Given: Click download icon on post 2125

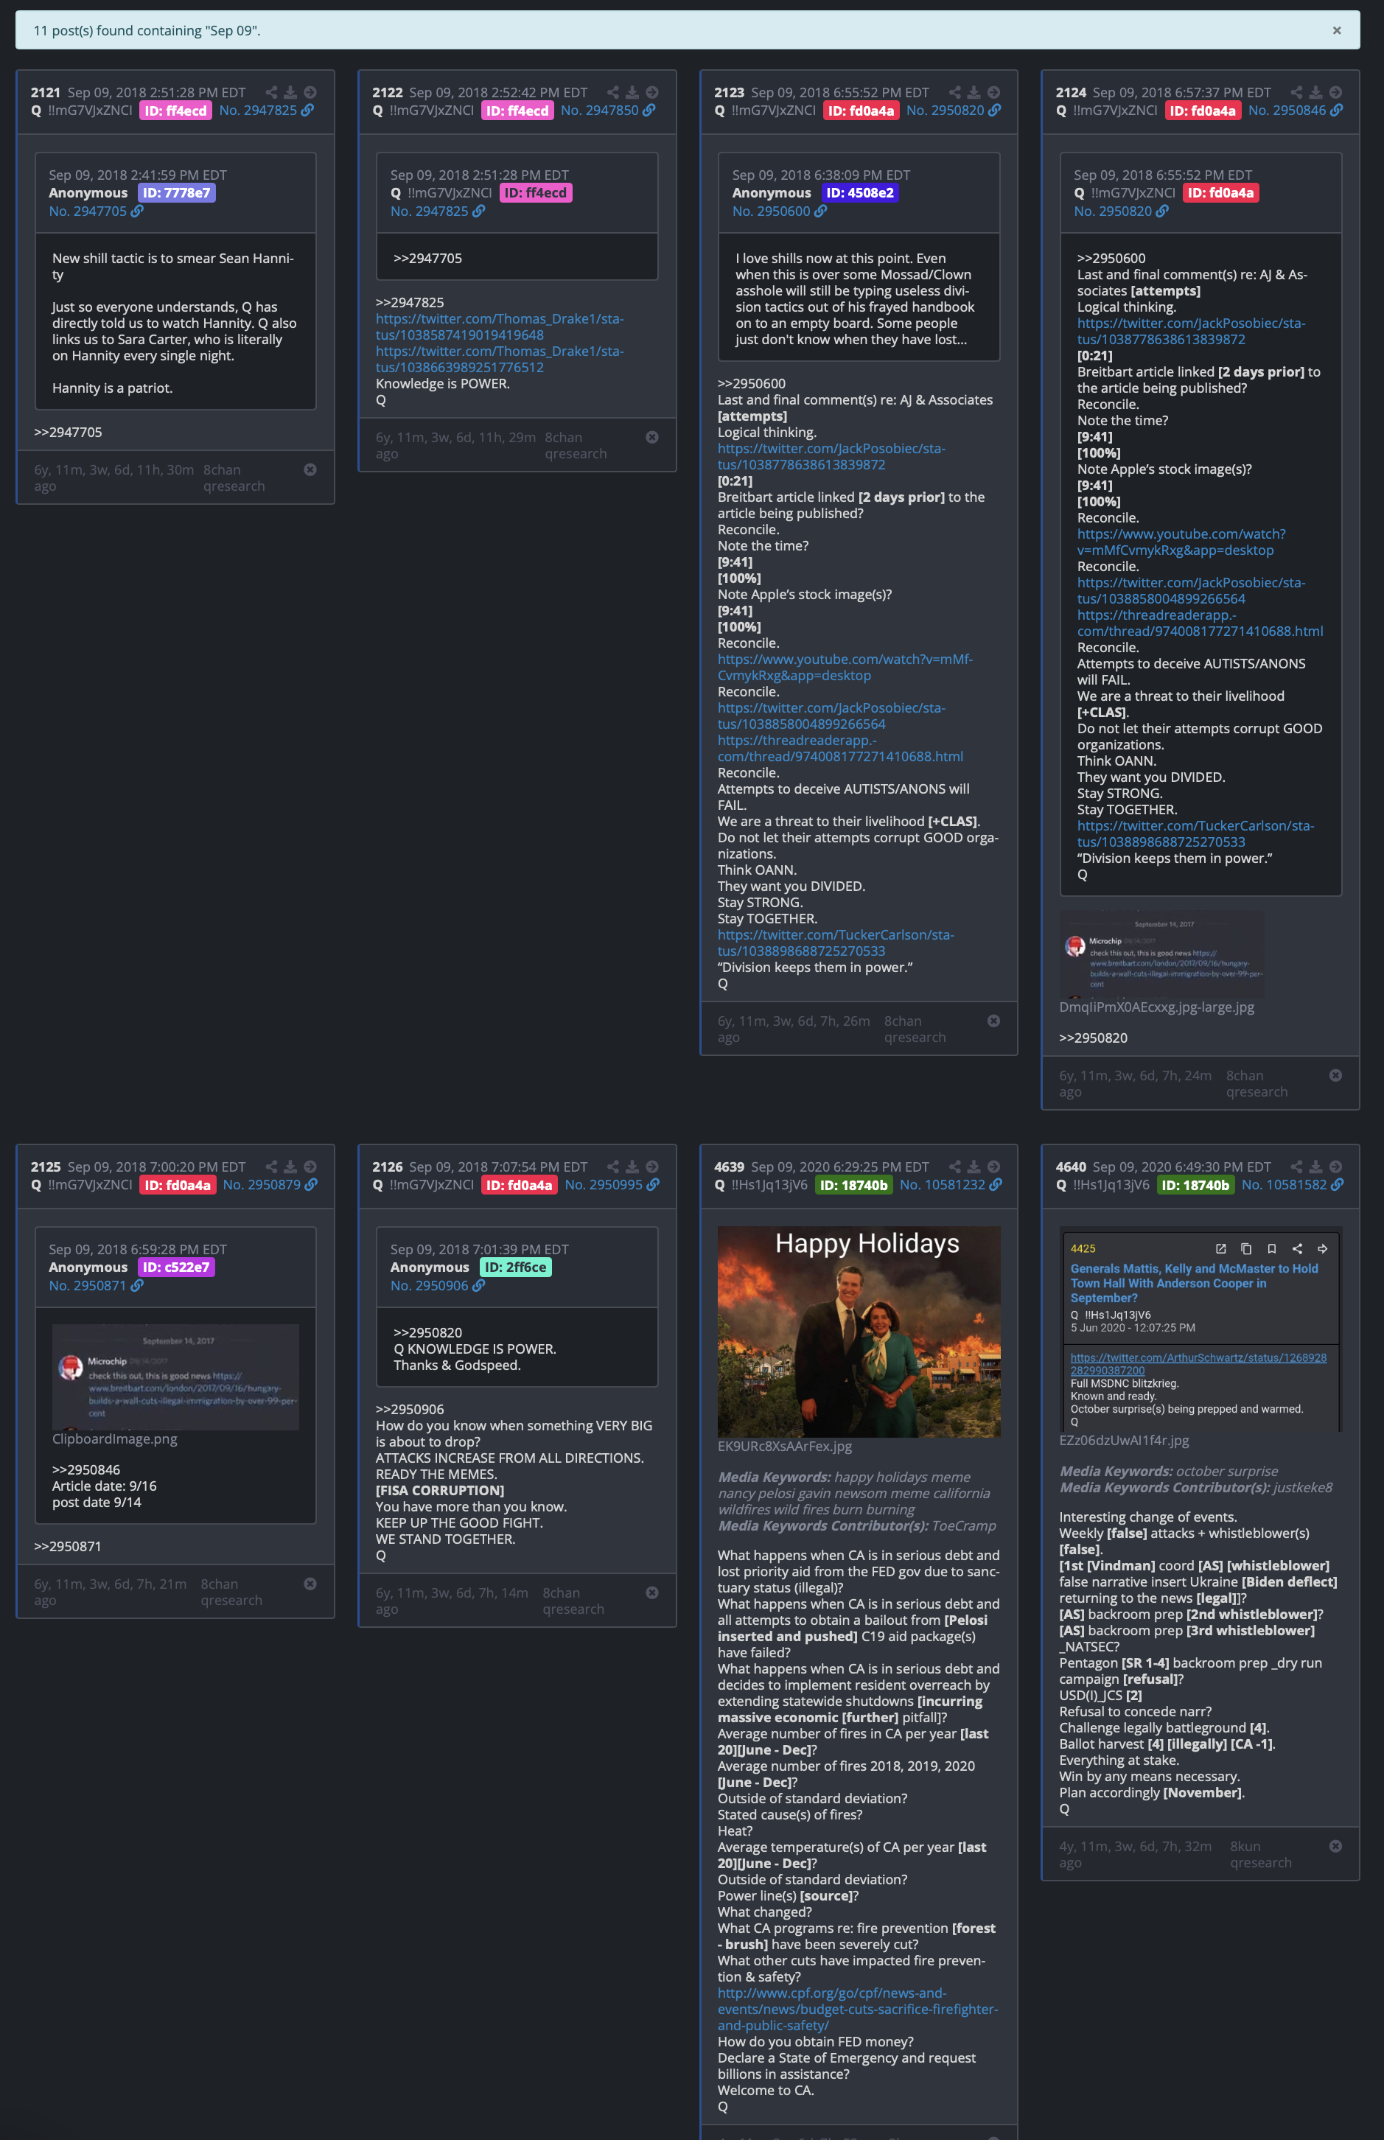Looking at the screenshot, I should point(290,1167).
